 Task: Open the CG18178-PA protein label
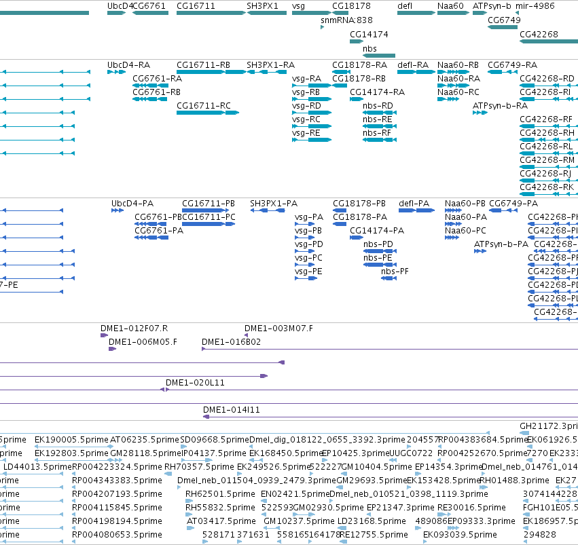[x=360, y=217]
